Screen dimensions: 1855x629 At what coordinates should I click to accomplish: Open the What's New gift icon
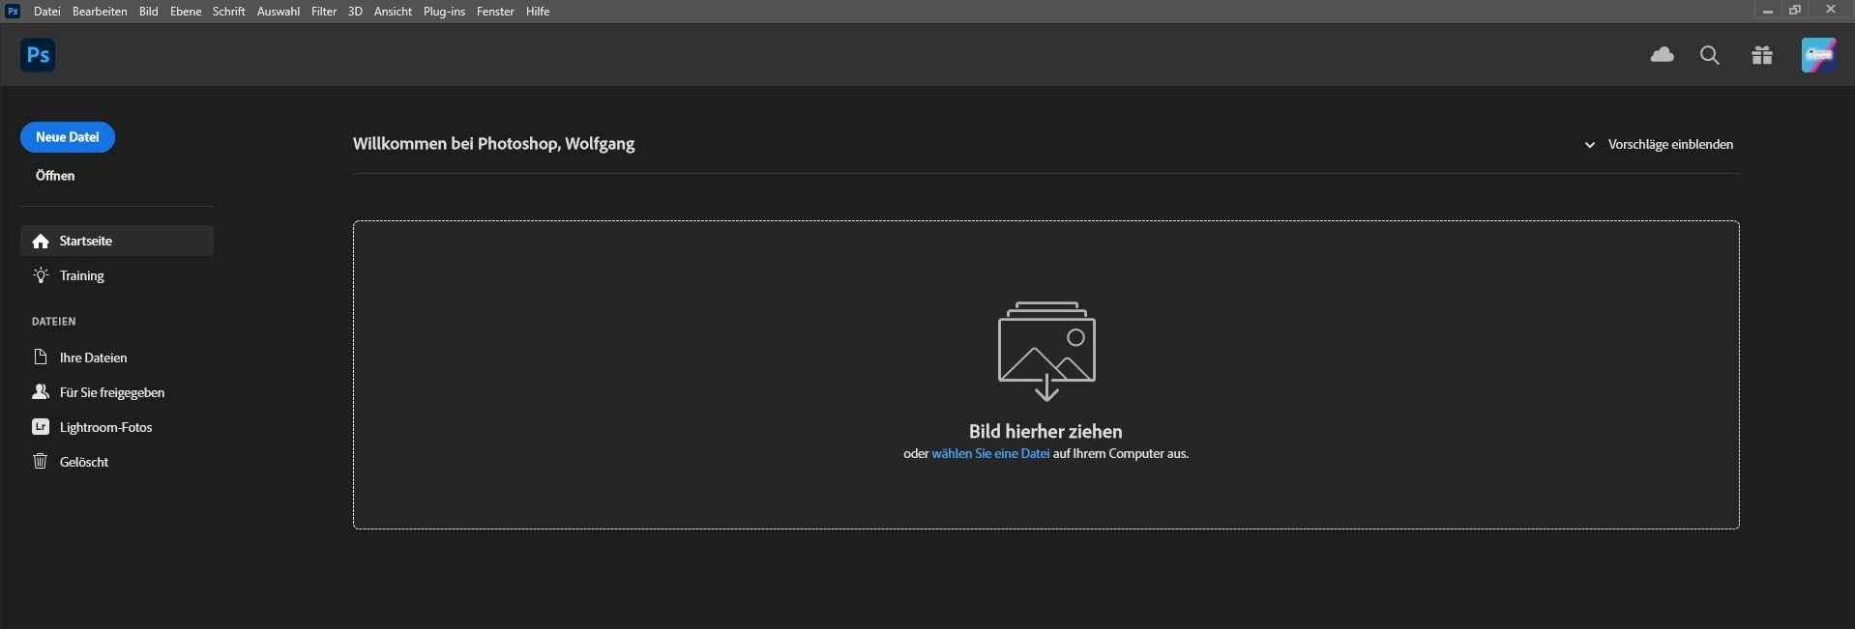coord(1762,55)
